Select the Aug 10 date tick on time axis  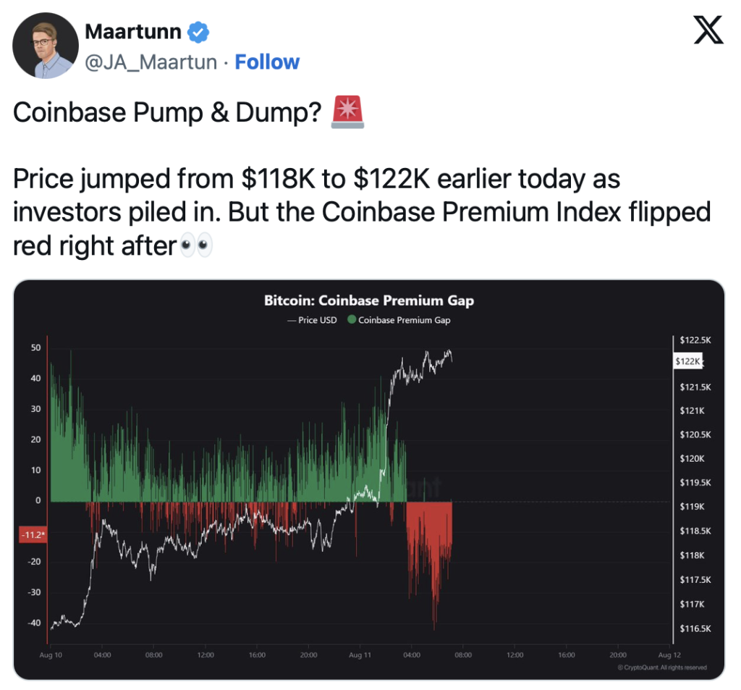point(51,655)
